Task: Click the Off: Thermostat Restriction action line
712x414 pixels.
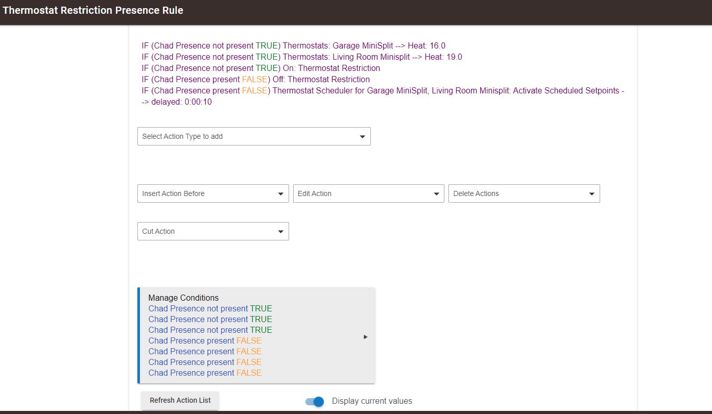Action: coord(255,79)
